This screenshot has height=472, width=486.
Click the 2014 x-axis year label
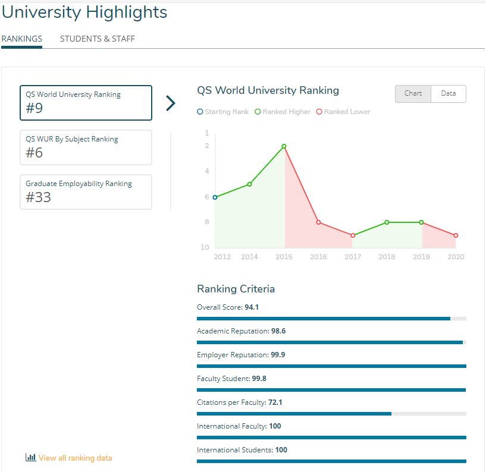(249, 257)
